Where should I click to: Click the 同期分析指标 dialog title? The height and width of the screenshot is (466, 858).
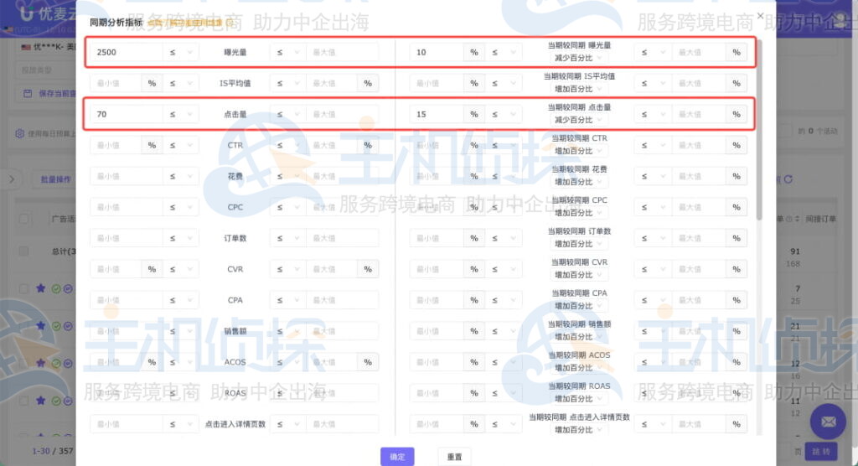point(116,23)
